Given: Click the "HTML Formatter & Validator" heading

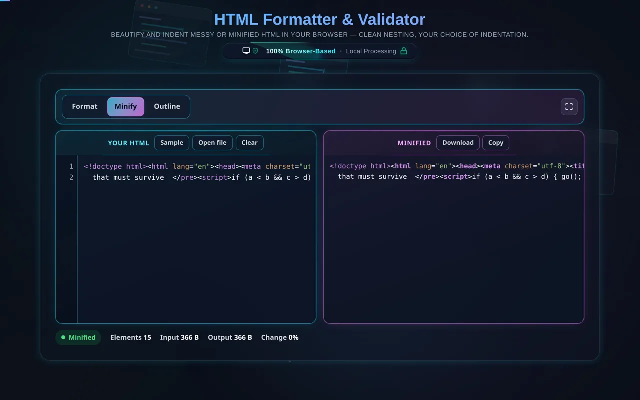Looking at the screenshot, I should [x=320, y=19].
